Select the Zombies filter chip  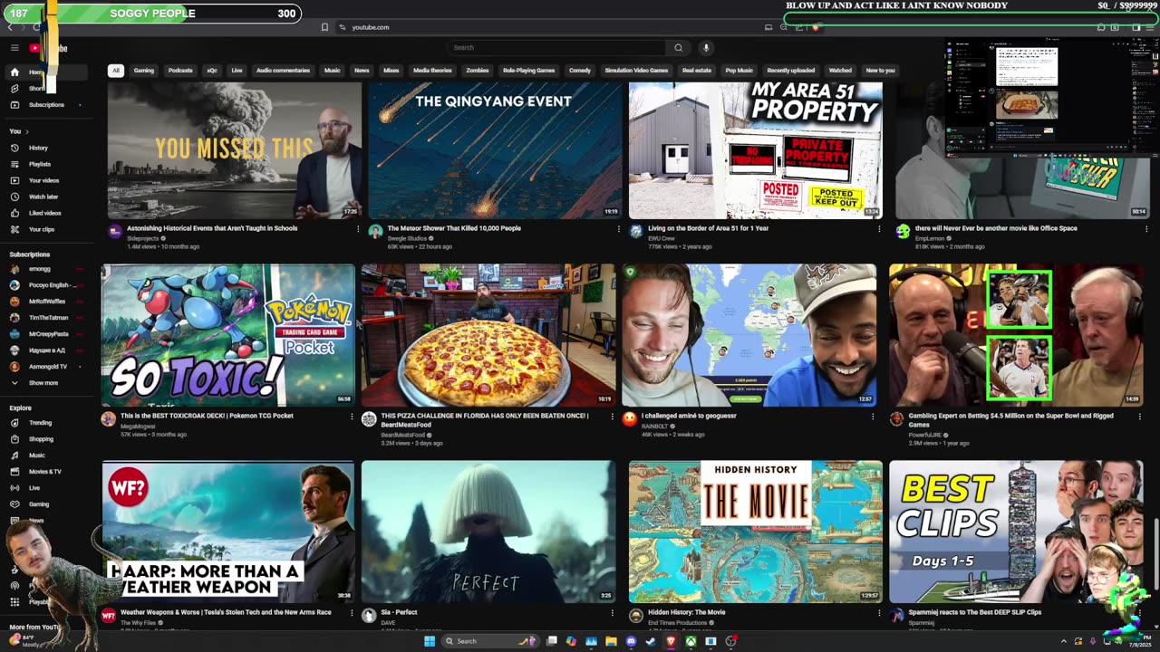[x=478, y=71]
